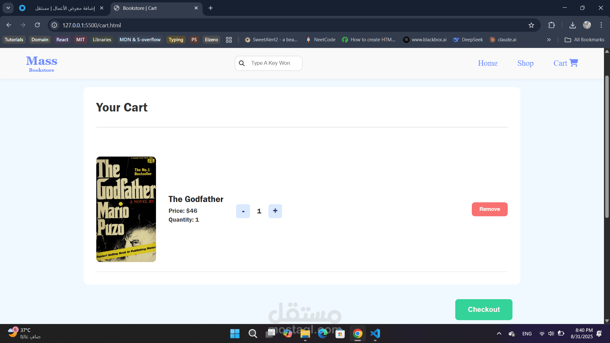Screen dimensions: 610x343
Task: Open the claude.ai bookmark
Action: (x=503, y=40)
